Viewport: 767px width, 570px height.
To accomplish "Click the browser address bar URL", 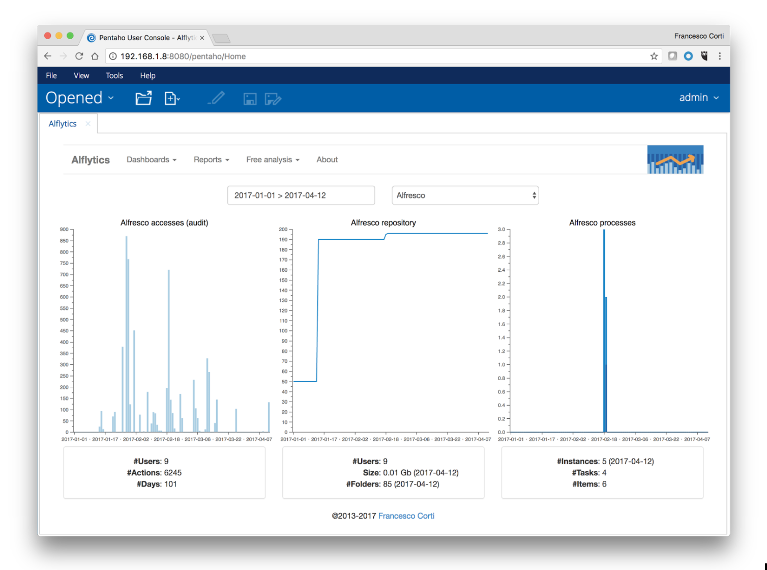I will (x=183, y=56).
